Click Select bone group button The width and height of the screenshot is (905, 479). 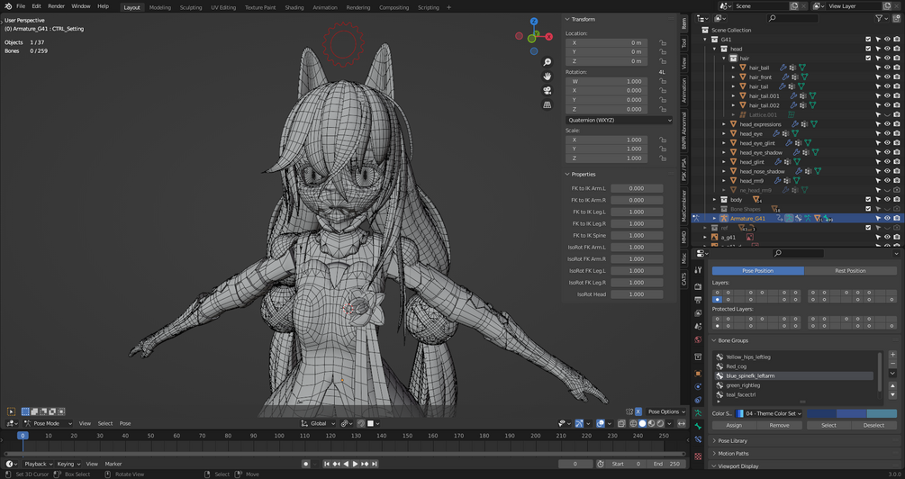tap(828, 425)
